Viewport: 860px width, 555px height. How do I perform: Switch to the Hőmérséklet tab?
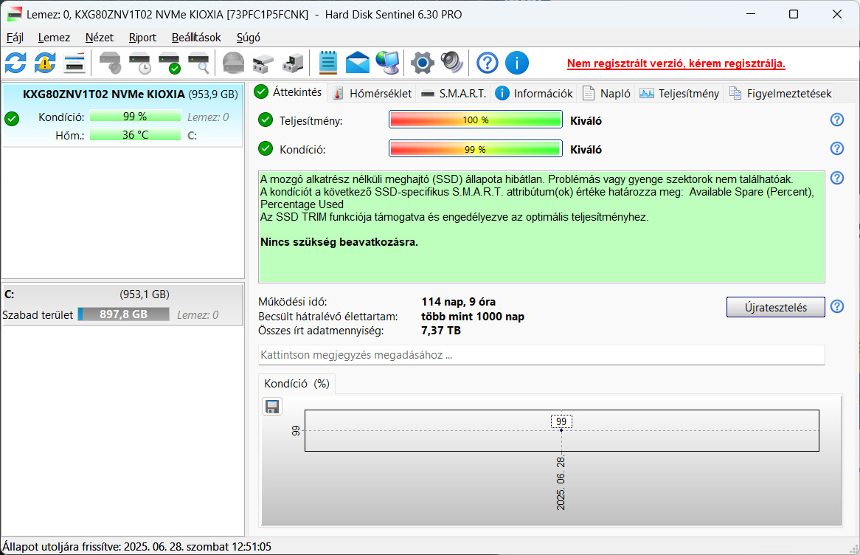tap(372, 93)
